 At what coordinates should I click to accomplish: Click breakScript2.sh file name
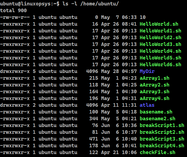[x=162, y=132]
